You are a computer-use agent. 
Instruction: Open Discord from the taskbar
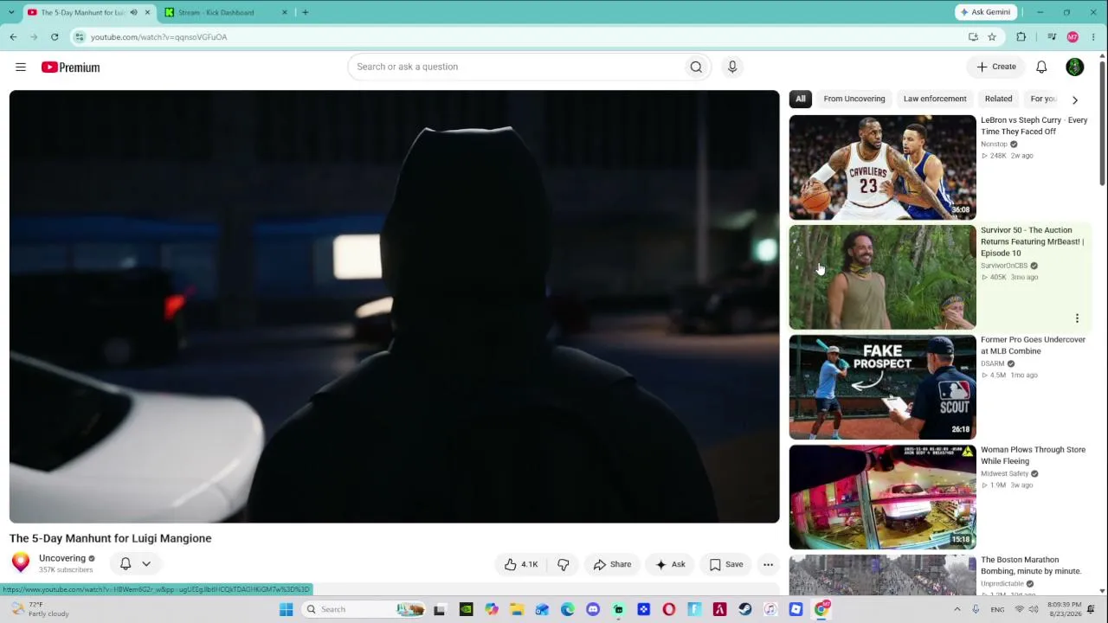(593, 609)
